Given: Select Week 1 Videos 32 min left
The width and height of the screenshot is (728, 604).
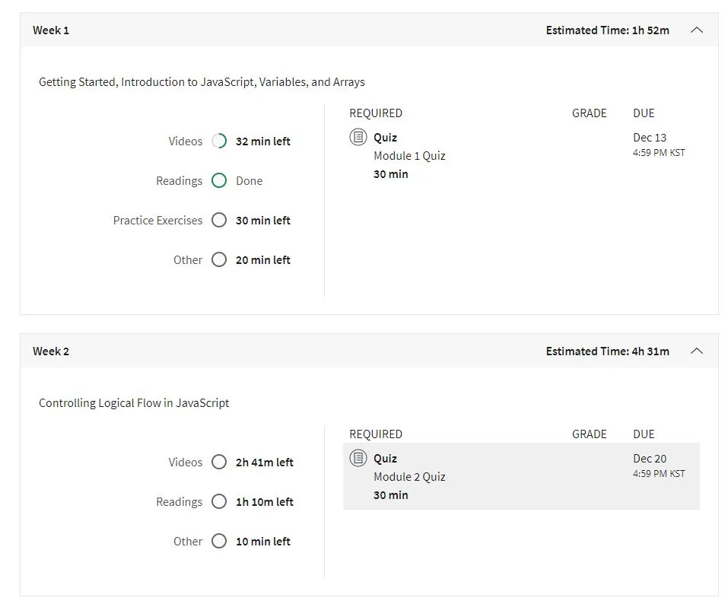Looking at the screenshot, I should (262, 141).
